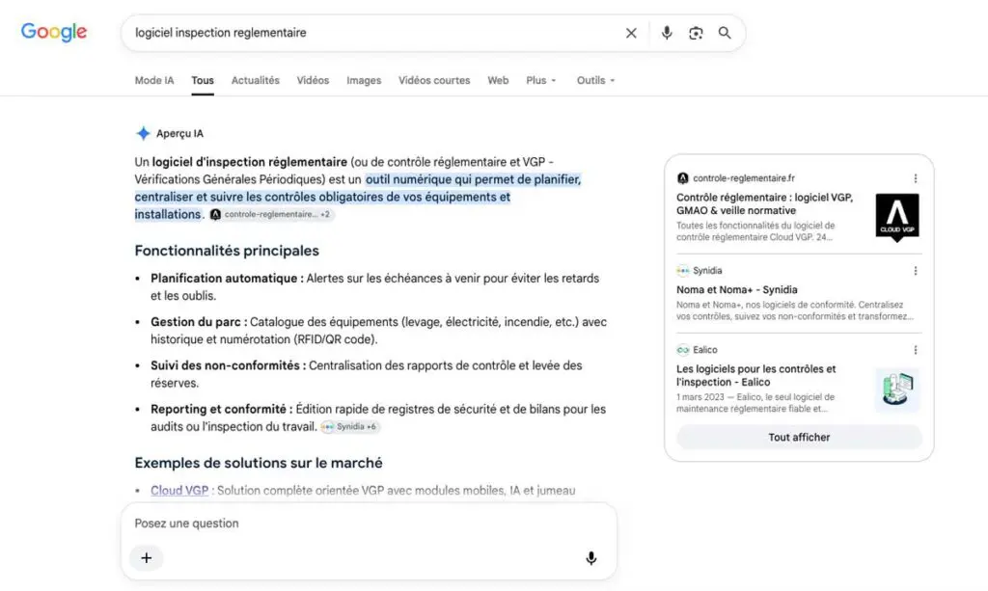Open the Synidia +6 source chip
The height and width of the screenshot is (591, 988).
349,427
